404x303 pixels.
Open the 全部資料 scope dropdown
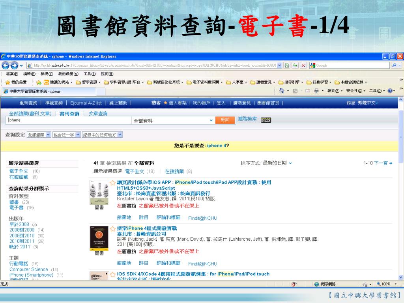[x=173, y=120]
